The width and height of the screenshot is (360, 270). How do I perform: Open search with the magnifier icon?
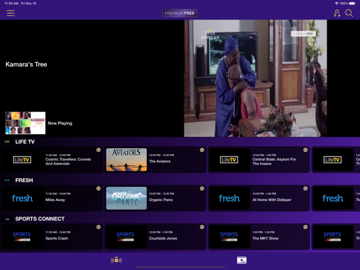coord(349,13)
